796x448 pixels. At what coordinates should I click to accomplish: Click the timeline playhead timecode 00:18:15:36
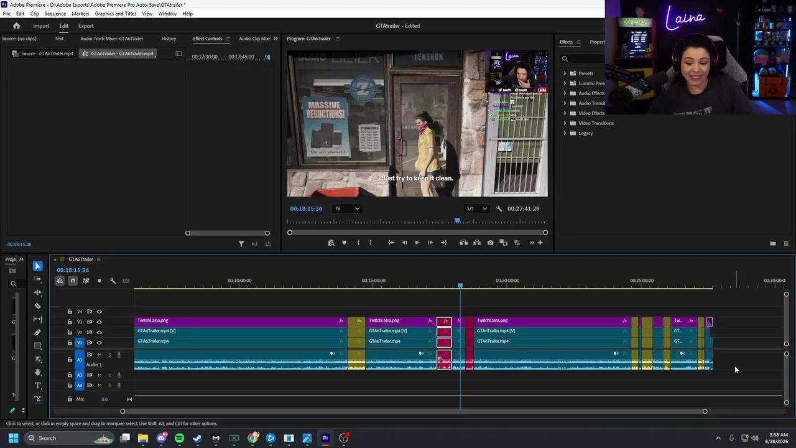[73, 270]
